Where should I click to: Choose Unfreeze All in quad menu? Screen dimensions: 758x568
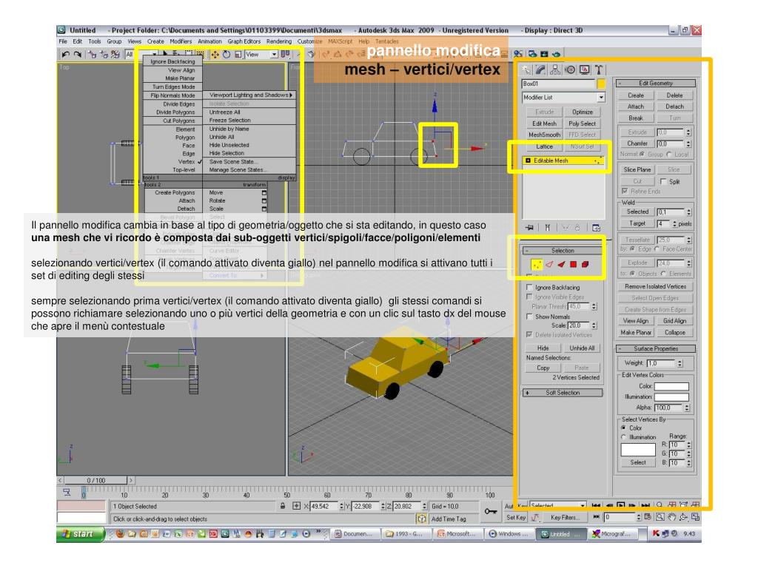(x=224, y=112)
